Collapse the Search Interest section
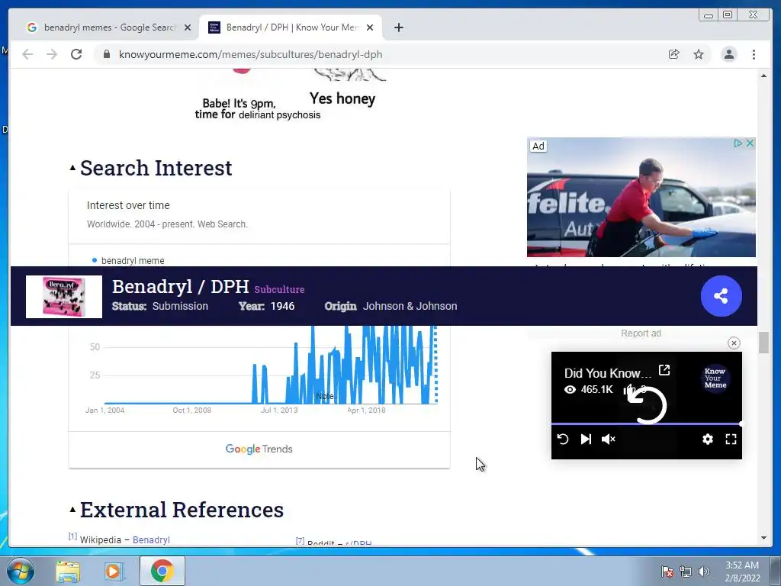The image size is (781, 586). coord(72,168)
